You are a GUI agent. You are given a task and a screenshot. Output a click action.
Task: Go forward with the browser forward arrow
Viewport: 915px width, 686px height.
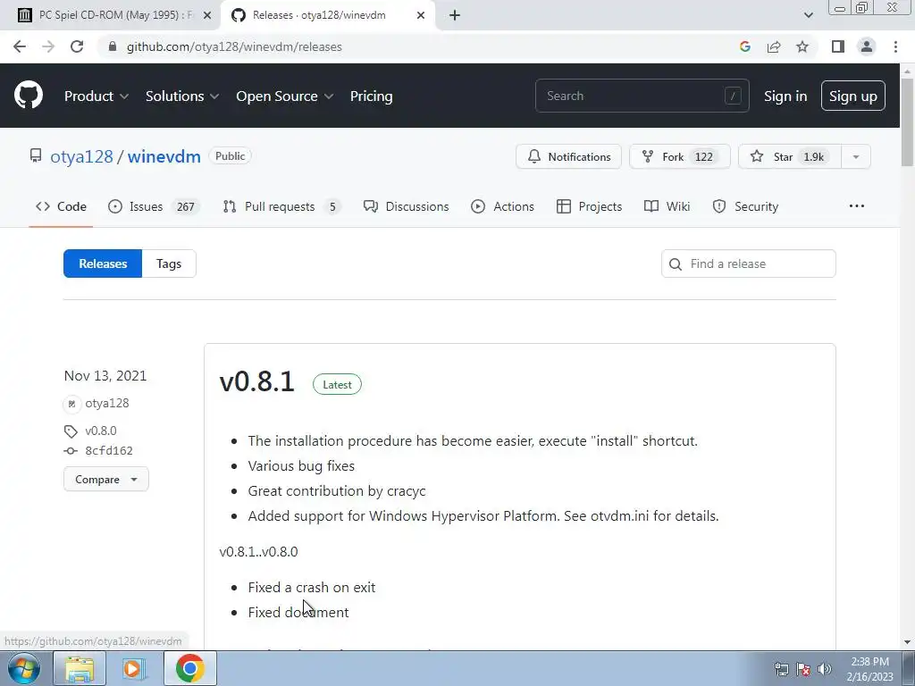tap(48, 46)
